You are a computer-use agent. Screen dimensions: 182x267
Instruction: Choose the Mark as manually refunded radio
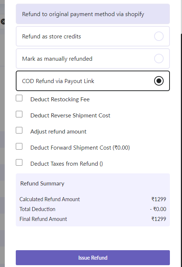coord(159,59)
